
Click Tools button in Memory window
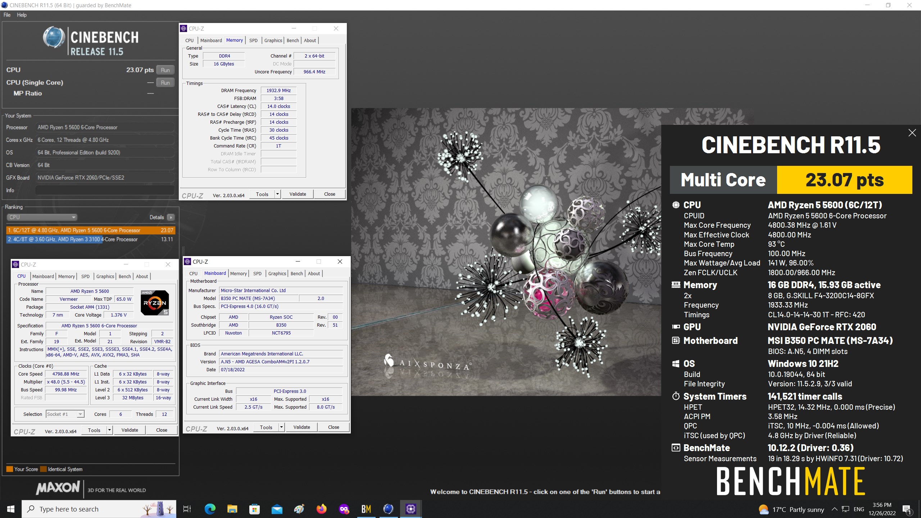tap(262, 194)
